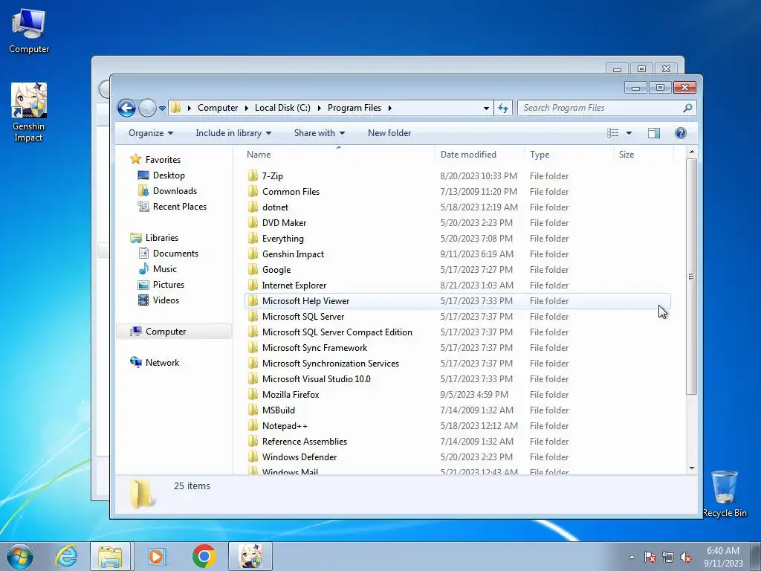Select the Google folder icon
761x571 pixels.
[x=253, y=269]
